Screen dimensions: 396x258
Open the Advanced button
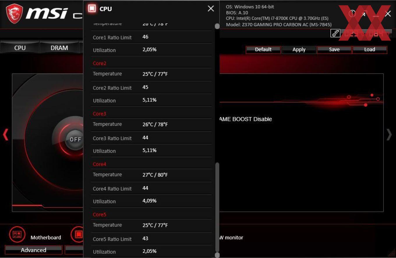pyautogui.click(x=33, y=250)
